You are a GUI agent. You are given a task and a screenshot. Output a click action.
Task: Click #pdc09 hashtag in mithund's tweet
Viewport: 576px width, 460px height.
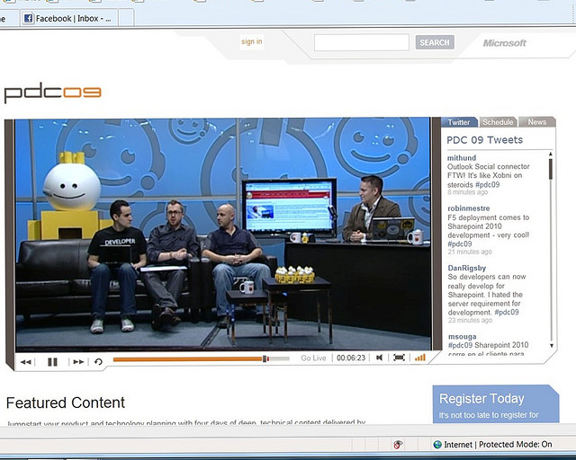tap(487, 184)
